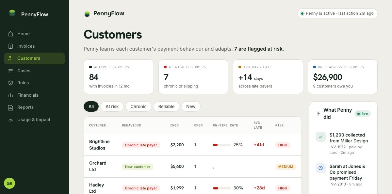
Task: Open the Home page
Action: click(34, 34)
